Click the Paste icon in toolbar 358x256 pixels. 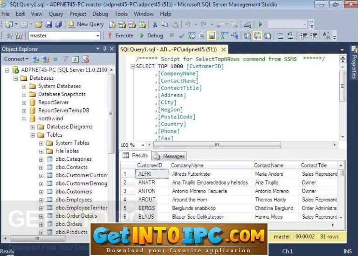point(175,24)
